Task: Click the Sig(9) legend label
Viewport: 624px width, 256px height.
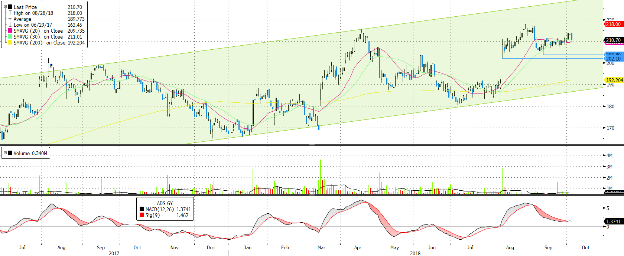Action: (x=153, y=215)
